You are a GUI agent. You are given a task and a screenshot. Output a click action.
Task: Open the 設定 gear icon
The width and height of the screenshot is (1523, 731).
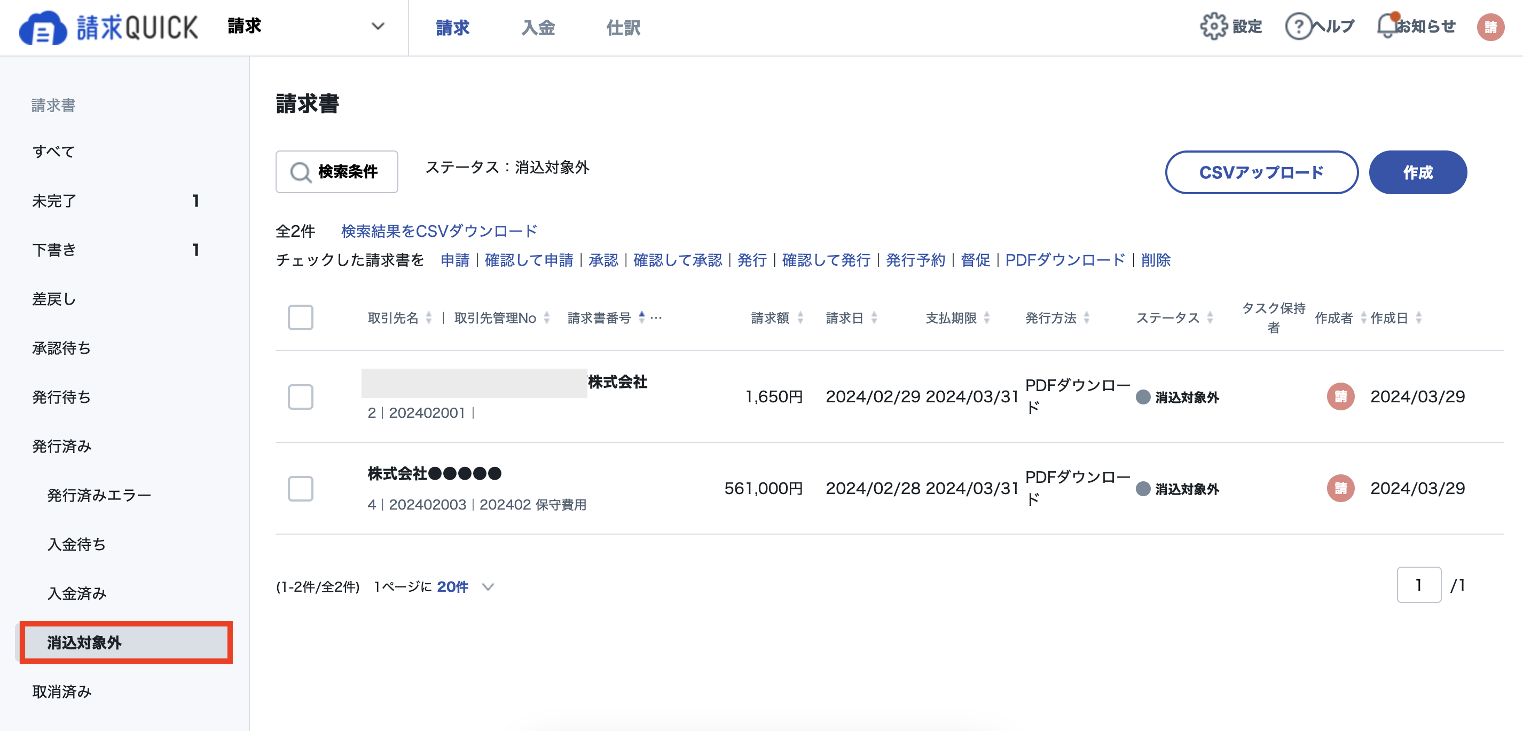(1215, 26)
